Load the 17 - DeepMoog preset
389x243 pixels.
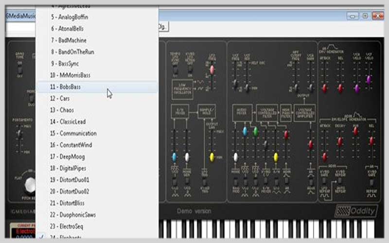coord(97,156)
